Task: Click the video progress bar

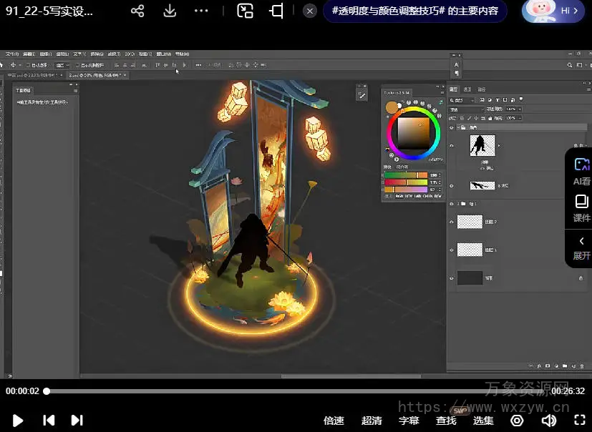Action: [x=286, y=391]
